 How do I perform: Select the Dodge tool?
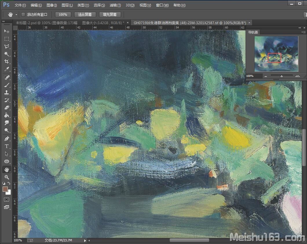tap(6, 130)
